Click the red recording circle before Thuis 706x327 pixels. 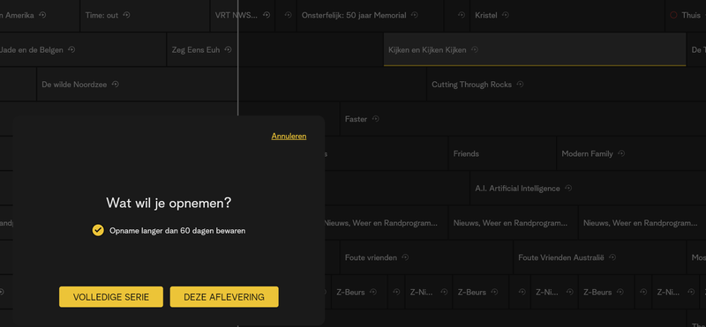[673, 15]
